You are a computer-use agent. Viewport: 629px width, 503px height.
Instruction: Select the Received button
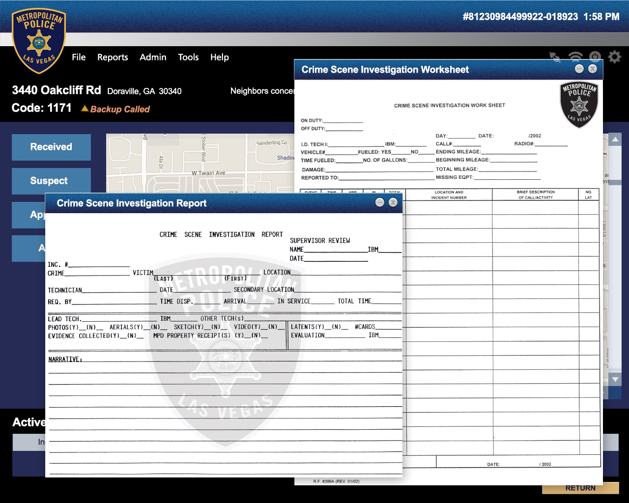[51, 147]
